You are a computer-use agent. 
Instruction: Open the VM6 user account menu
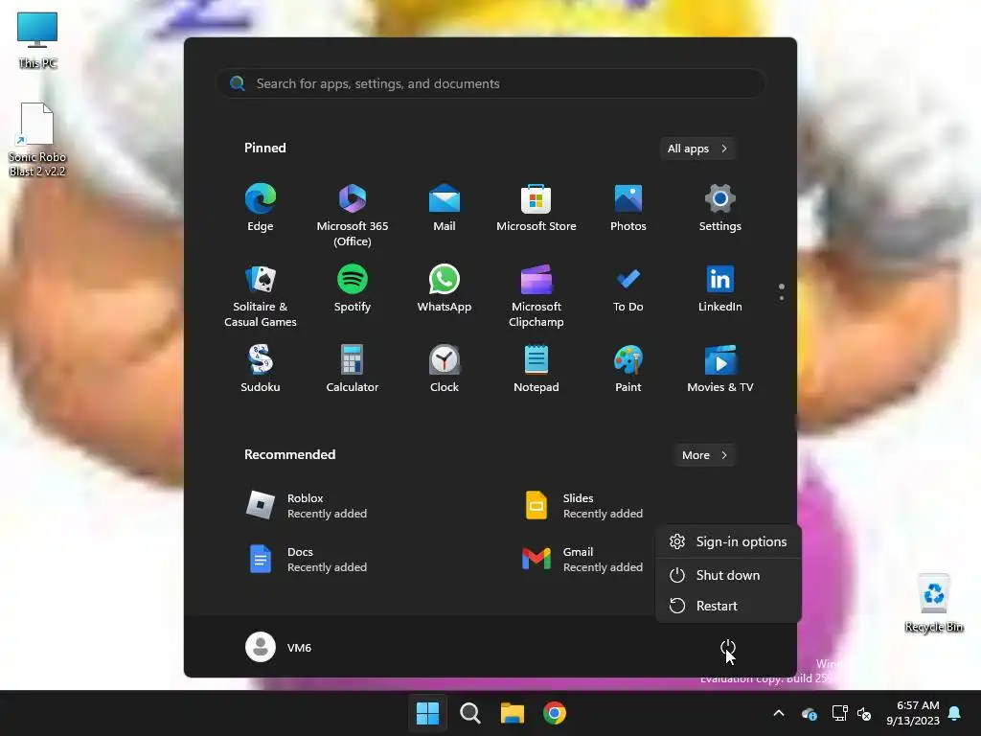pyautogui.click(x=279, y=647)
